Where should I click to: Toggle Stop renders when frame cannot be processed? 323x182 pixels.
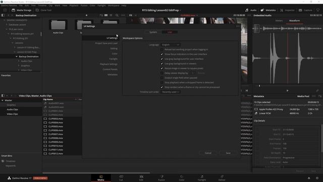coord(161,87)
